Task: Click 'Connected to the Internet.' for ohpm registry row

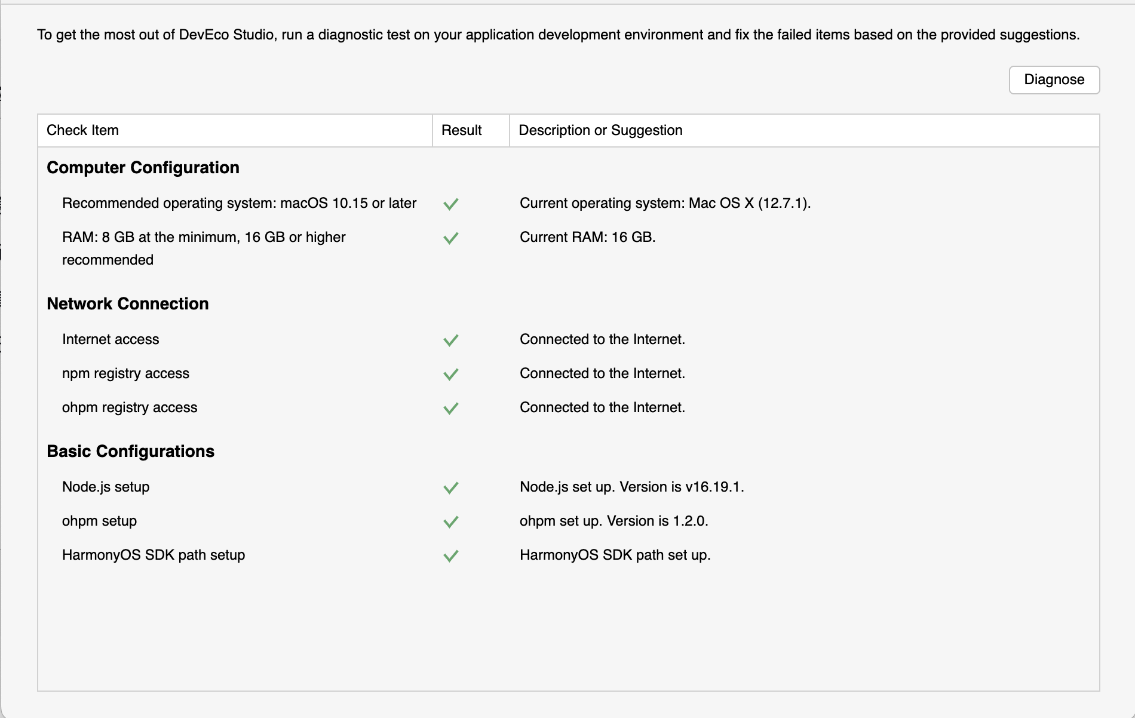Action: (602, 407)
